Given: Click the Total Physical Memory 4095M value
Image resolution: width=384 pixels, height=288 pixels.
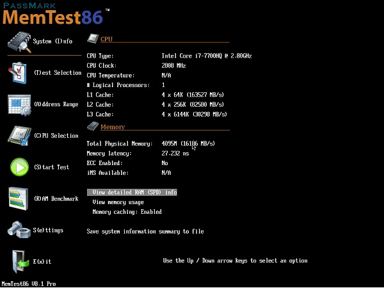Looking at the screenshot, I should [188, 143].
